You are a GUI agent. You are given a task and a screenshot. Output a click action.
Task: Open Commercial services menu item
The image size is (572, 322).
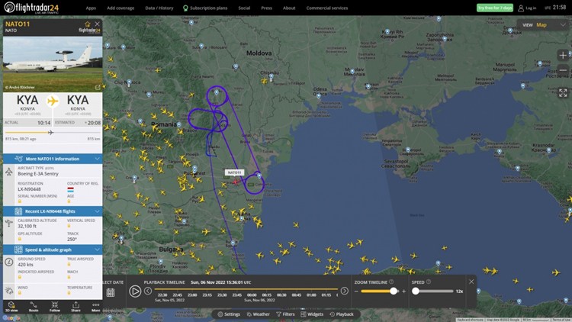[x=327, y=8]
